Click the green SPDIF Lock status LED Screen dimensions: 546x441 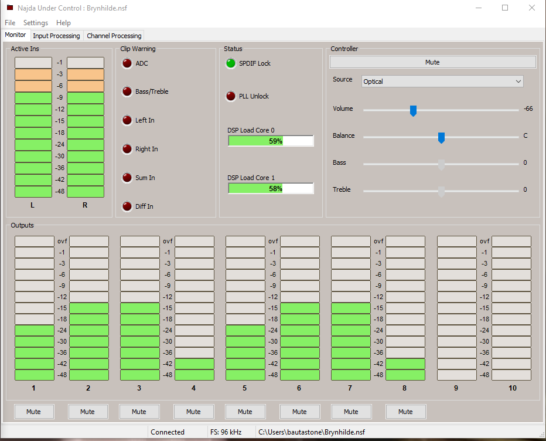coord(231,63)
